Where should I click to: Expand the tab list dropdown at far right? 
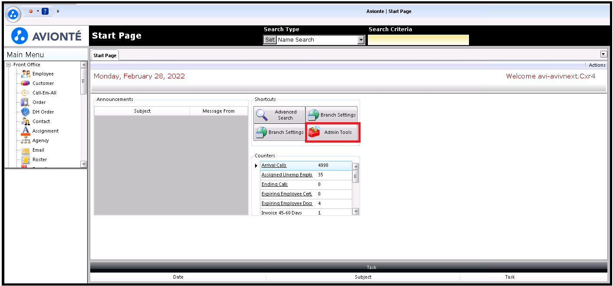603,54
